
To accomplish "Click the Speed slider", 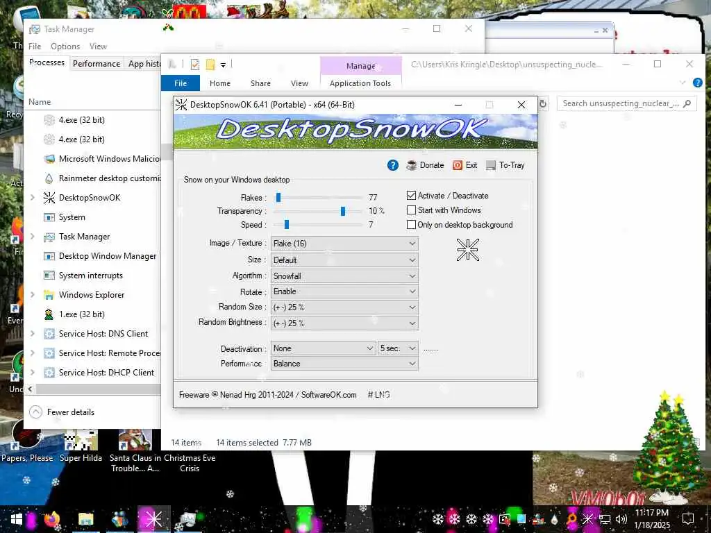I will 319,224.
